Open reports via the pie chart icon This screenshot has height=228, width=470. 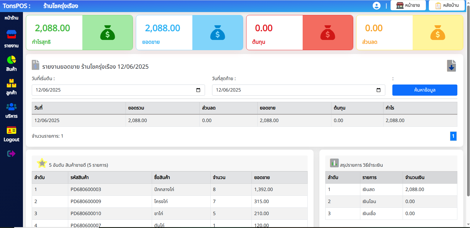click(11, 60)
